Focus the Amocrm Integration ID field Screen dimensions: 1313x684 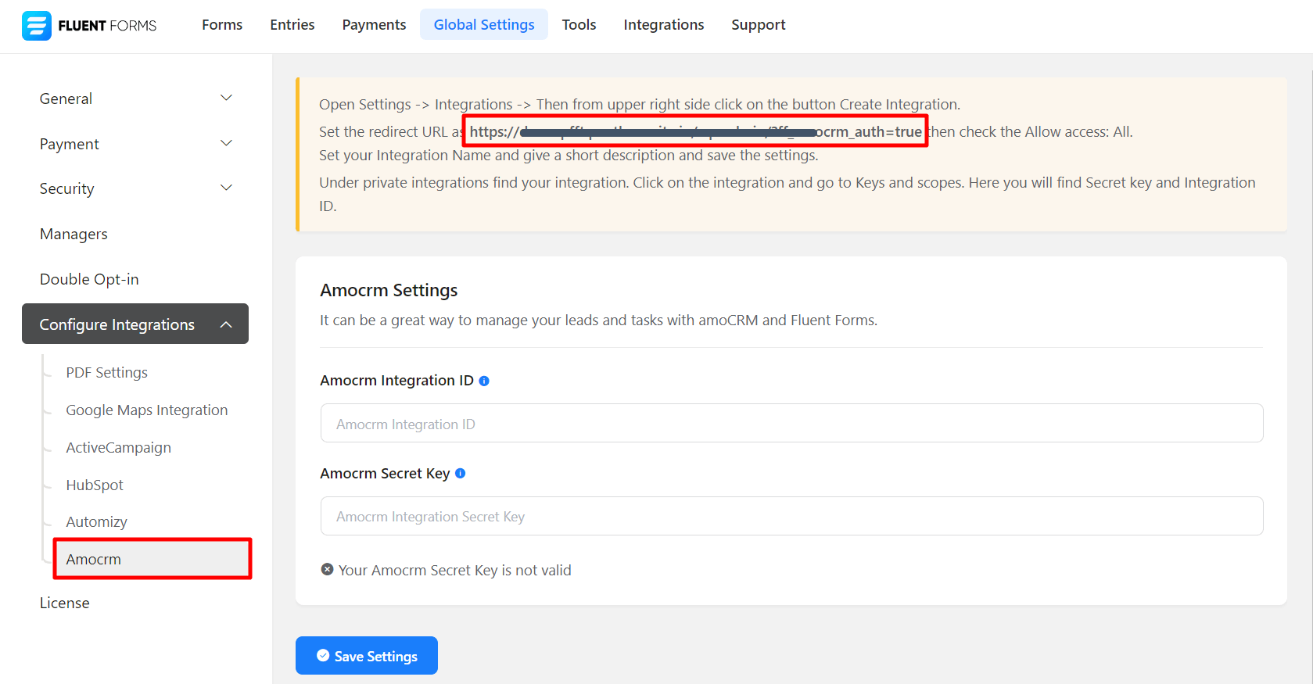pos(791,424)
